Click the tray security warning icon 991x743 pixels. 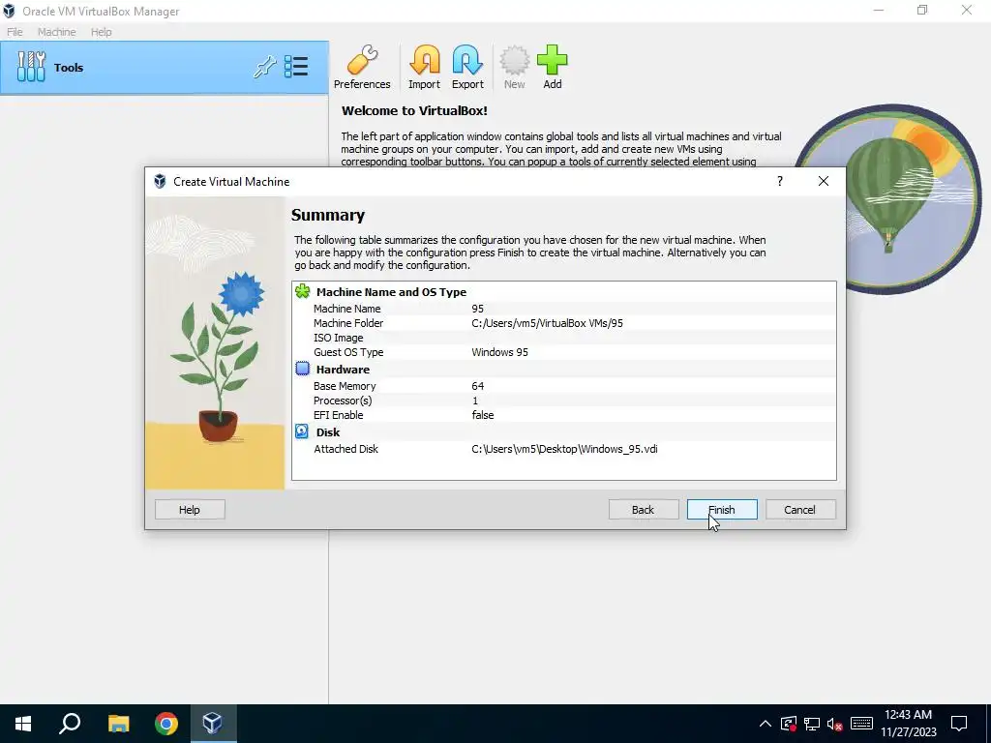(x=788, y=724)
